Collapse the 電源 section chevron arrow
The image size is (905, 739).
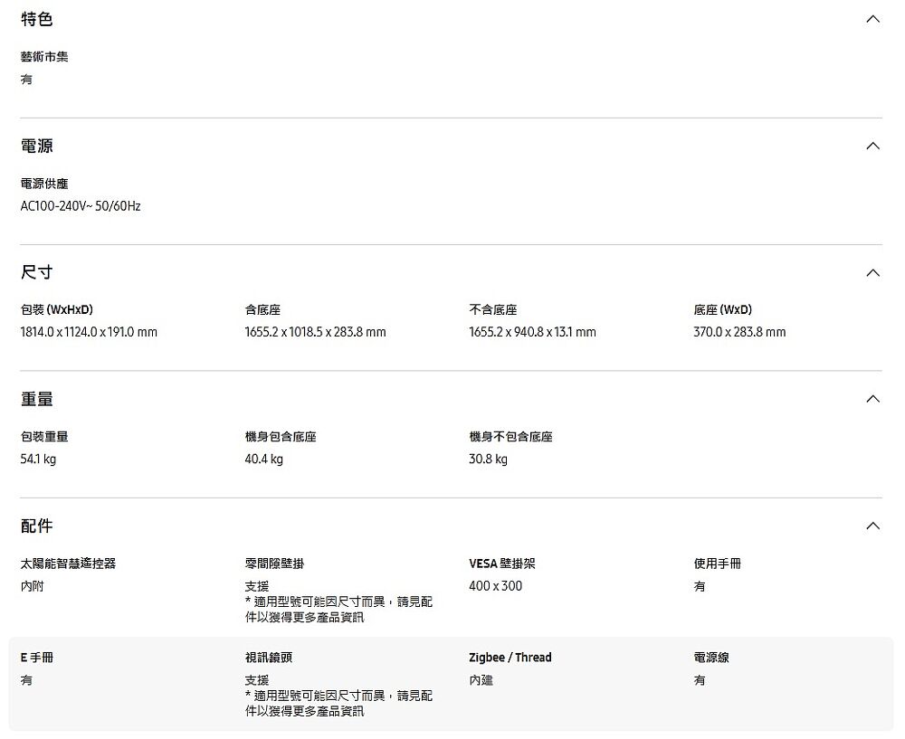[872, 147]
